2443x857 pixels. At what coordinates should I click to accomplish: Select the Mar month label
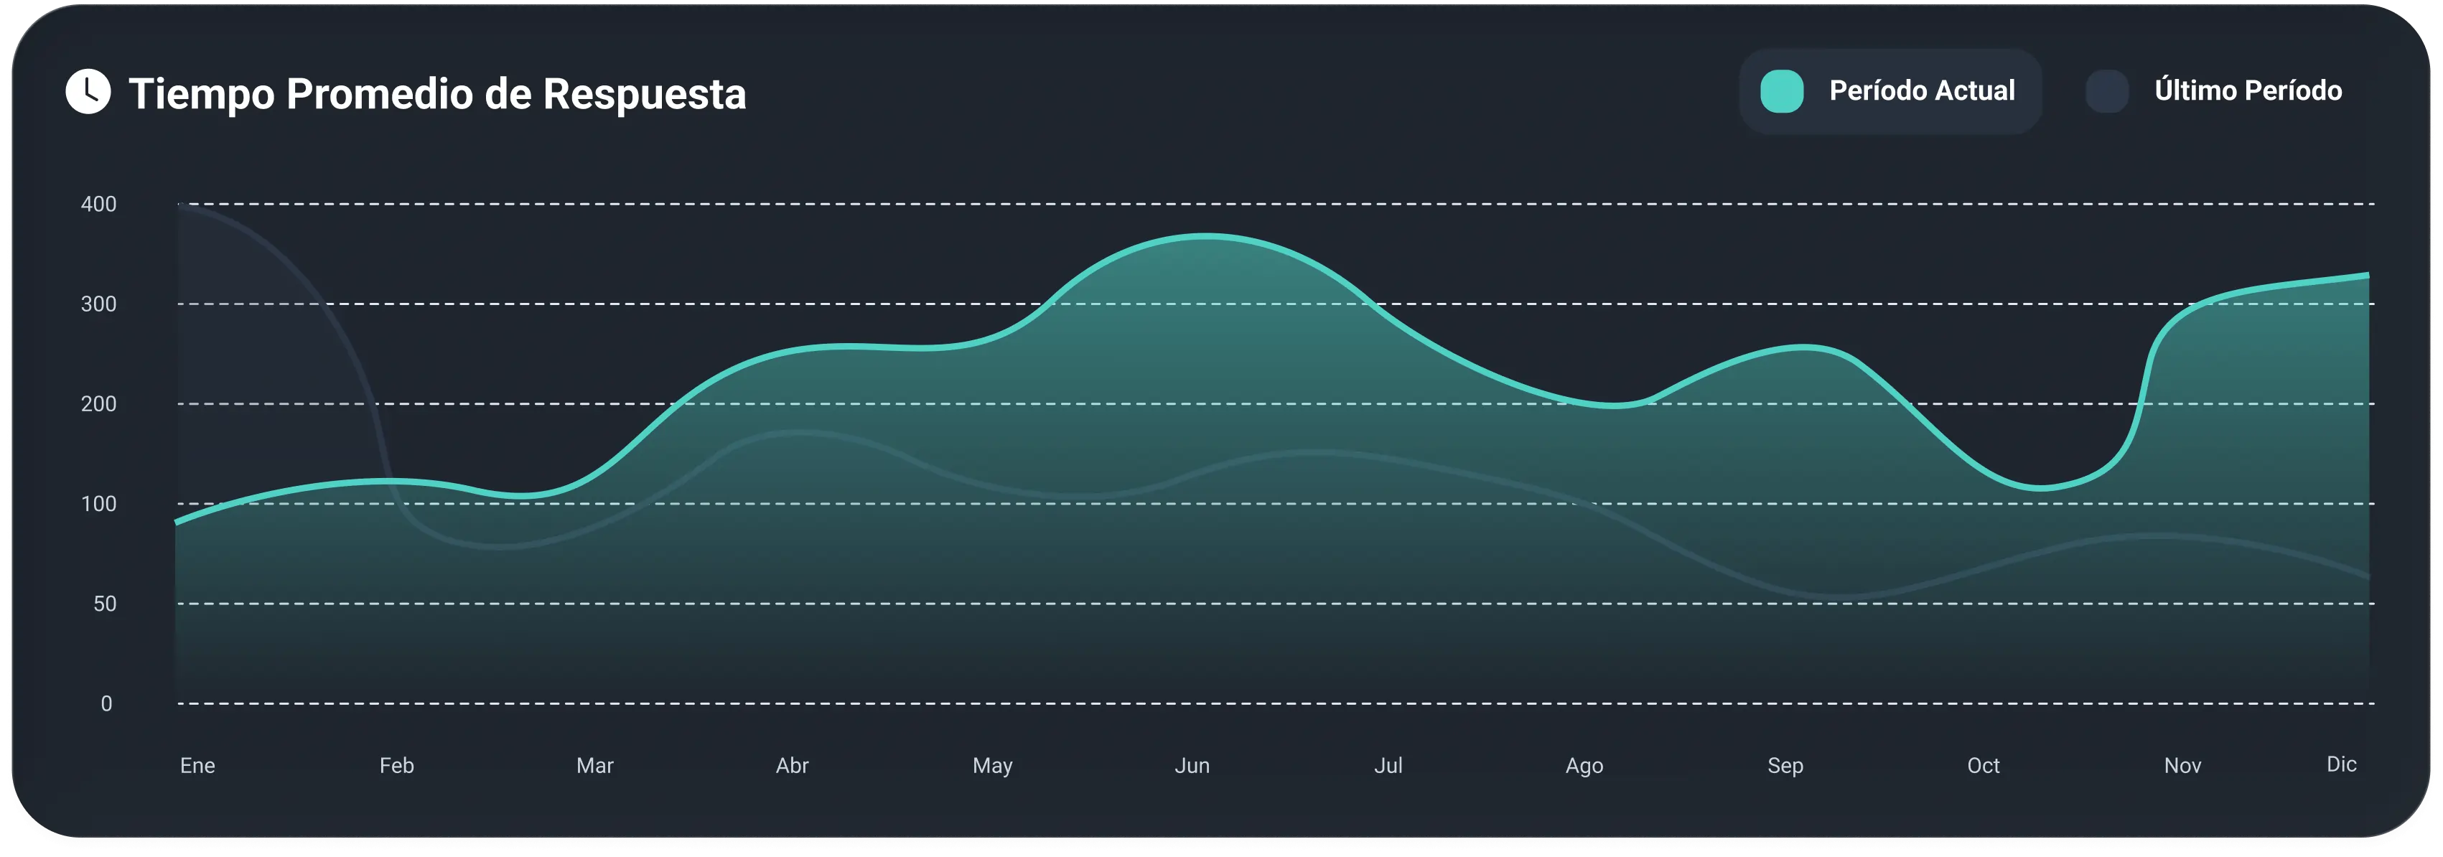click(x=594, y=765)
